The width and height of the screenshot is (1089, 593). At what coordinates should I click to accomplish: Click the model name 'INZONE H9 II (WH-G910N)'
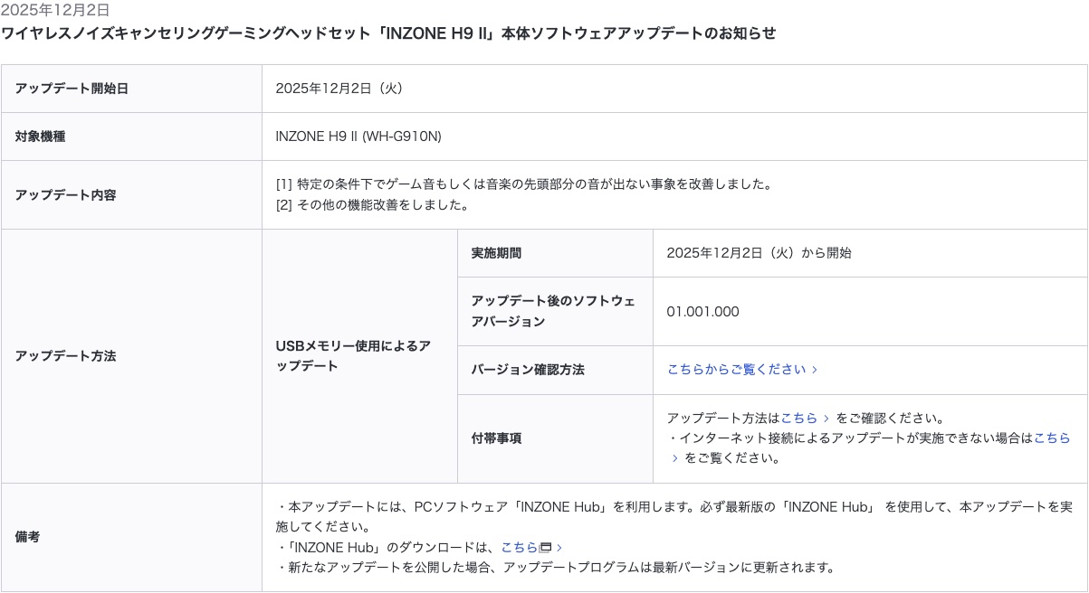click(x=358, y=136)
